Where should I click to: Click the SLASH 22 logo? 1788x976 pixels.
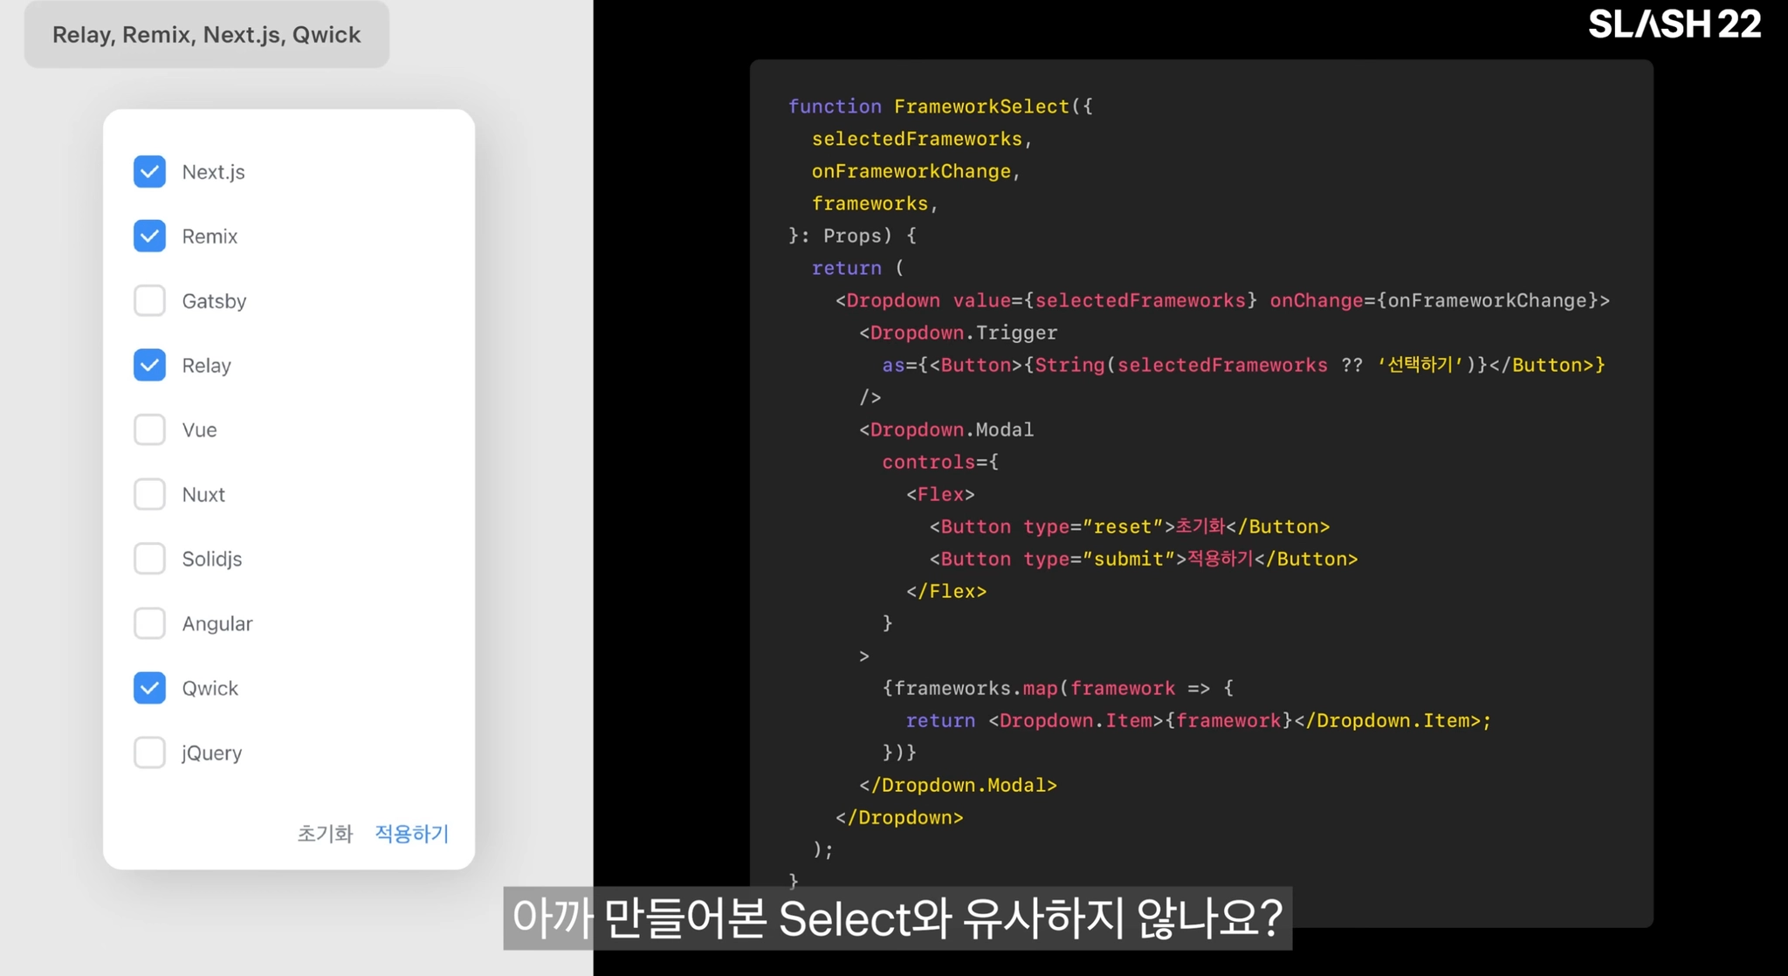[x=1674, y=24]
